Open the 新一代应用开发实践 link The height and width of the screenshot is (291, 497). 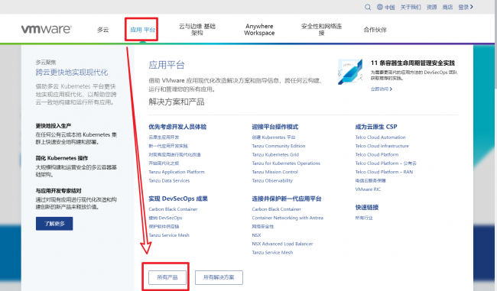168,146
